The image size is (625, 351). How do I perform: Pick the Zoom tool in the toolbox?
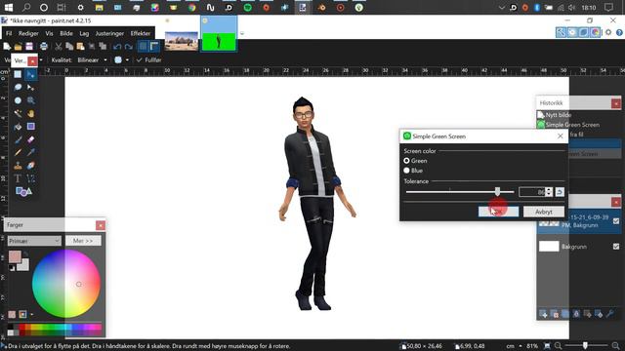pyautogui.click(x=30, y=100)
